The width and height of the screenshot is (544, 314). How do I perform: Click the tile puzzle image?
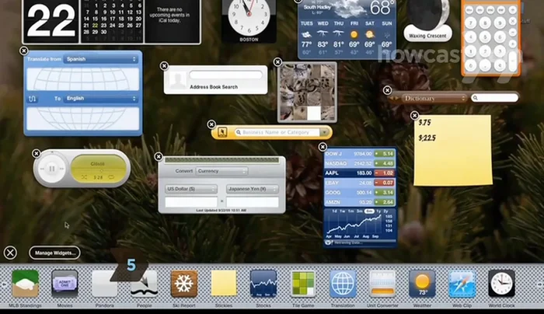tap(307, 92)
